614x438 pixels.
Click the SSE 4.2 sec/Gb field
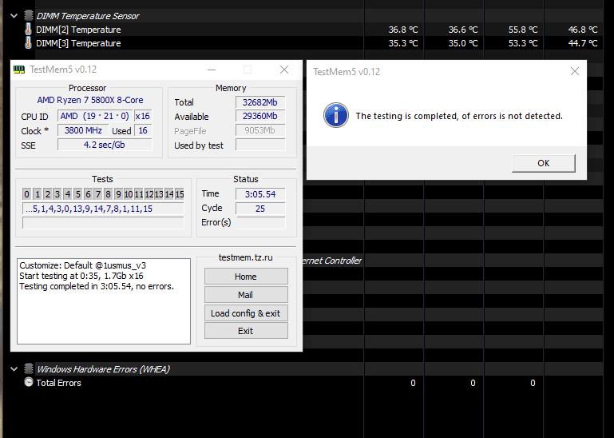pos(105,145)
